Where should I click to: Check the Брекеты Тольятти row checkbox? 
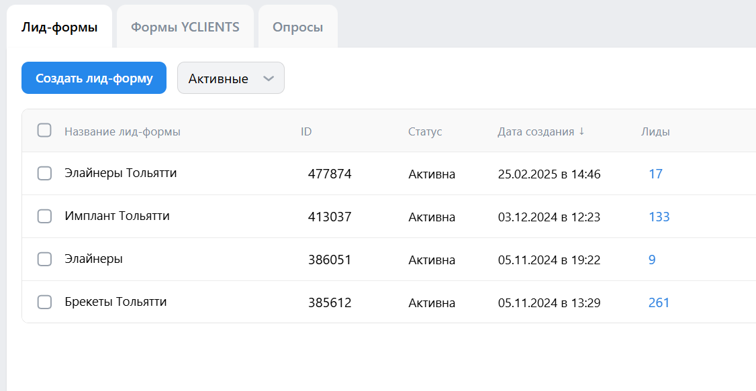[44, 302]
